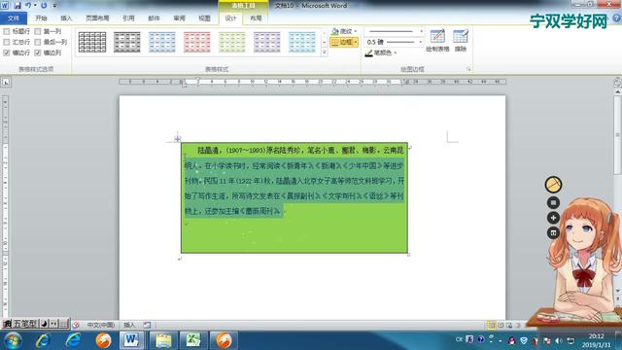Screen dimensions: 622x350
Task: Apply 边框 (Borders) button
Action: [341, 42]
